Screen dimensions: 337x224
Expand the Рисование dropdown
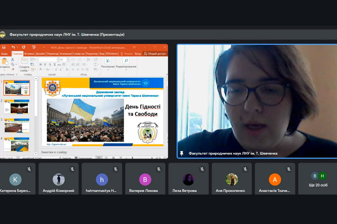click(x=108, y=67)
